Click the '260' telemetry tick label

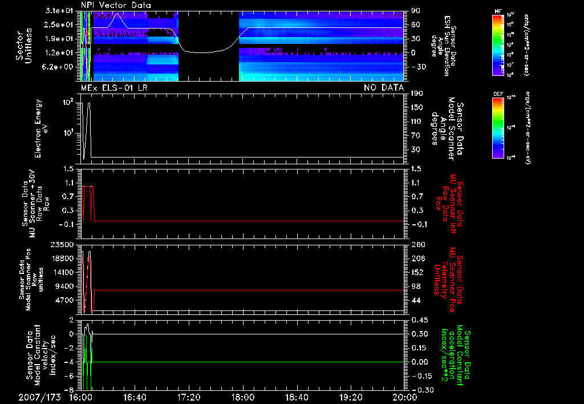pos(418,244)
